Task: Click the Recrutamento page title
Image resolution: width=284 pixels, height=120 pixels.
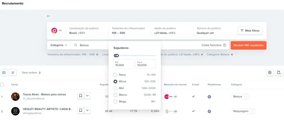Action: [12, 3]
